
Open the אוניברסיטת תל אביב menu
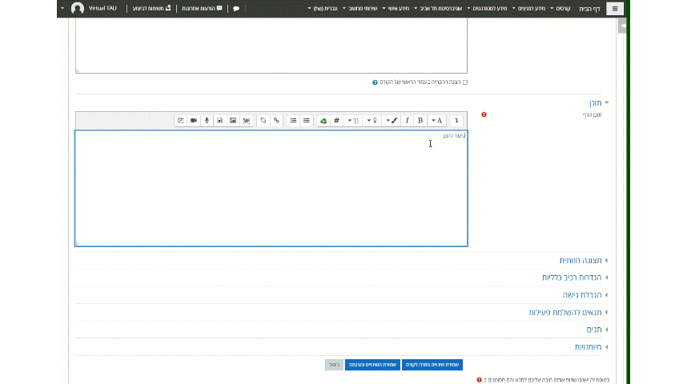tap(438, 9)
